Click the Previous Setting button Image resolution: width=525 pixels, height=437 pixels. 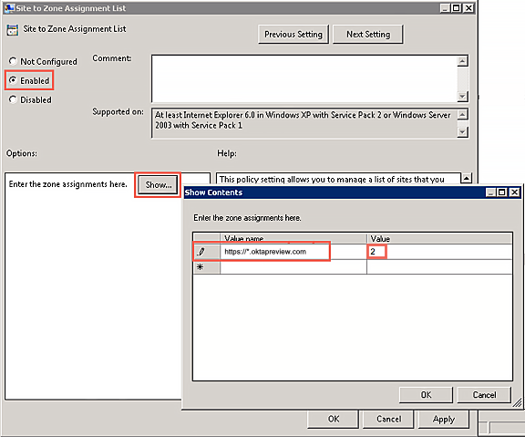pos(293,34)
